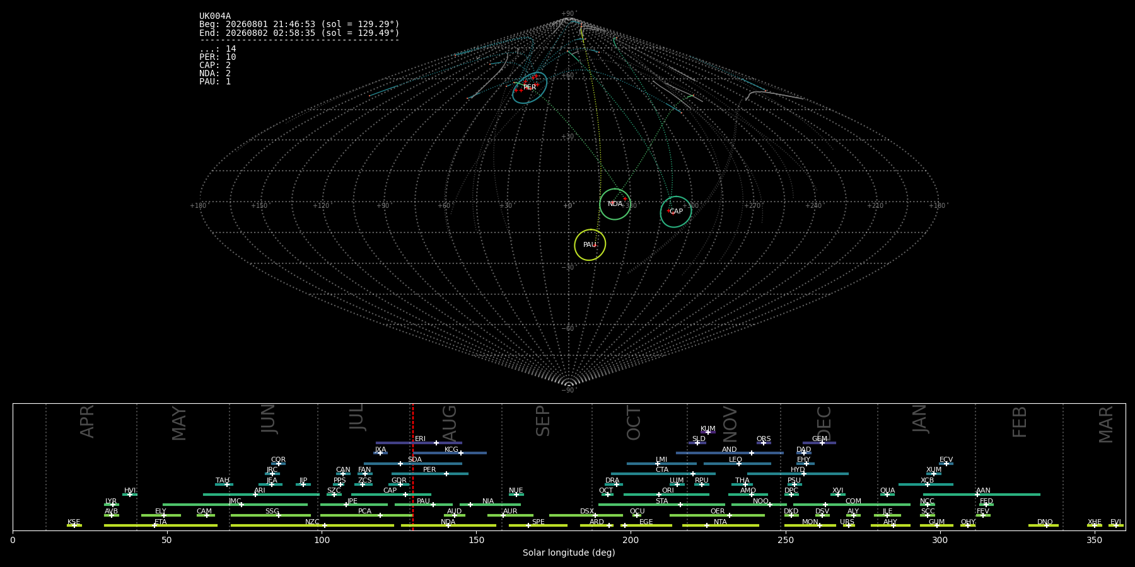The width and height of the screenshot is (1135, 567).
Task: Select the SDA shower bar
Action: coord(413,464)
